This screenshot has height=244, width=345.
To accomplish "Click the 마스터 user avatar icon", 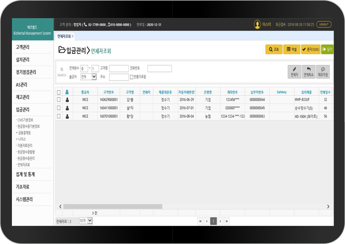I will pos(257,24).
